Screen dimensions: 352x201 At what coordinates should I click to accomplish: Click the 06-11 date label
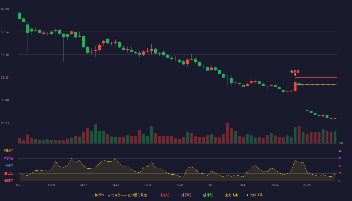[x=243, y=185]
